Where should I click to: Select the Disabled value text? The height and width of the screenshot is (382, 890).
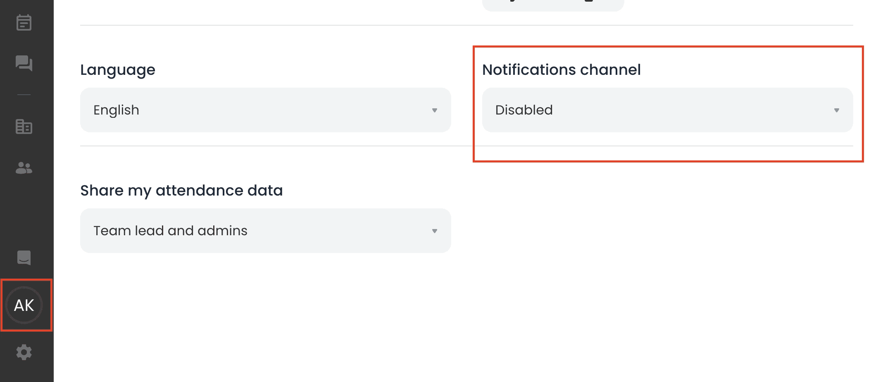coord(524,110)
